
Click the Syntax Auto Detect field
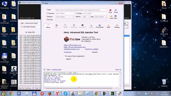[95, 13]
